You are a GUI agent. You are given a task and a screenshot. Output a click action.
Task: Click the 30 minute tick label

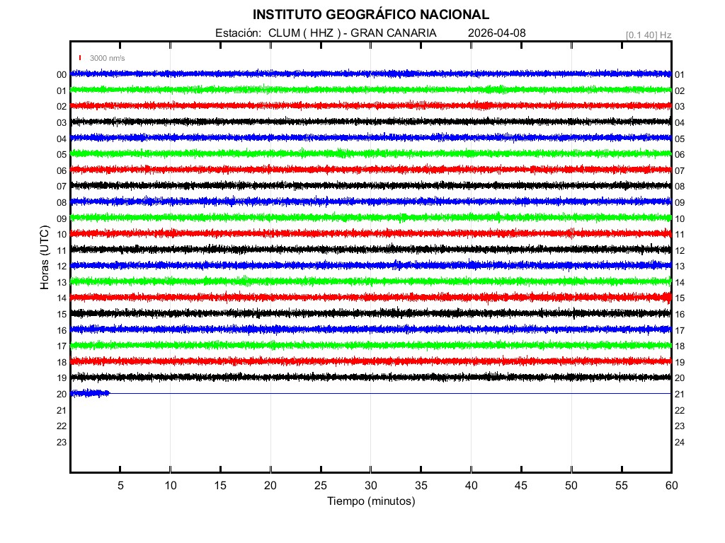371,486
